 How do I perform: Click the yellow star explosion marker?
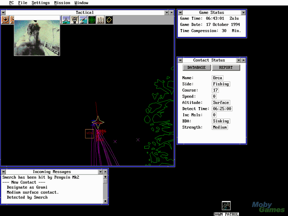(98, 122)
